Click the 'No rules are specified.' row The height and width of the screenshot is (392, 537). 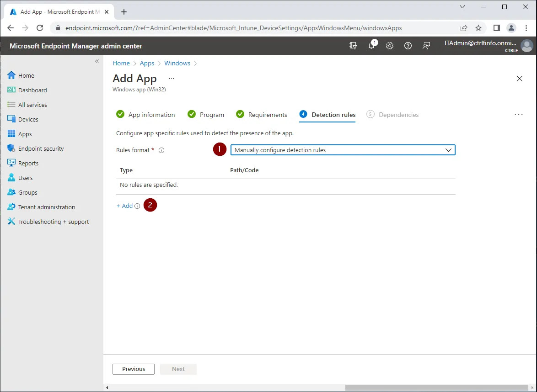coord(285,185)
